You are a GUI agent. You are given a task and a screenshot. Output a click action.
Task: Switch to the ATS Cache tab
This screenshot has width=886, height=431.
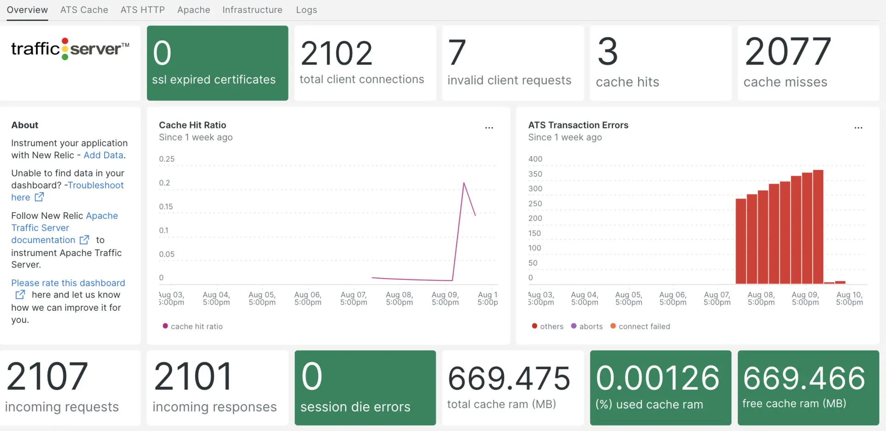pyautogui.click(x=84, y=10)
